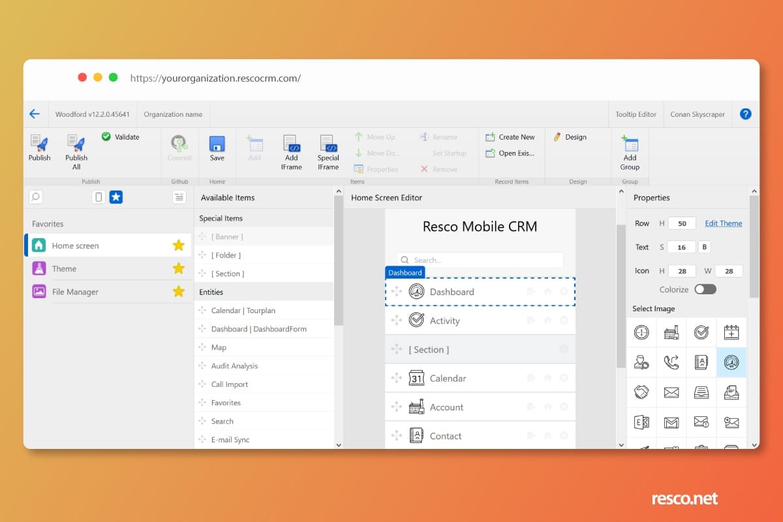Click the Special IFrame ribbon button
Image resolution: width=783 pixels, height=522 pixels.
tap(328, 153)
